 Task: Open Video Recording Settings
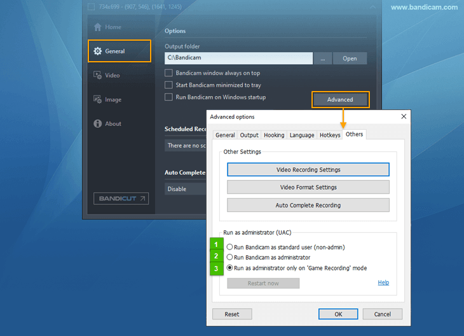(308, 169)
